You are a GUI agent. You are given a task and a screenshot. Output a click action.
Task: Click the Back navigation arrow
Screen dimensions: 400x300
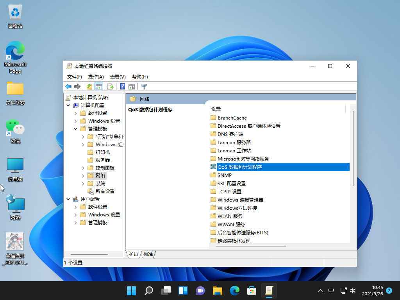(68, 86)
